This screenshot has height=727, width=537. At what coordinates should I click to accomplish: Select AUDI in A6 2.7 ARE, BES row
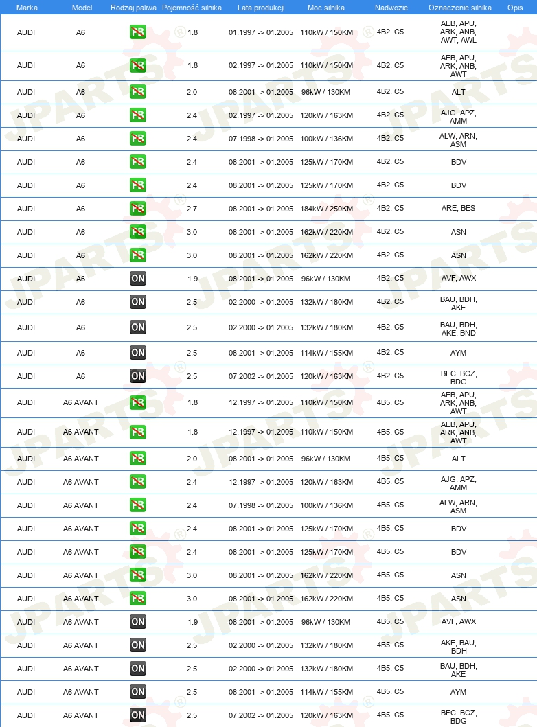point(26,209)
